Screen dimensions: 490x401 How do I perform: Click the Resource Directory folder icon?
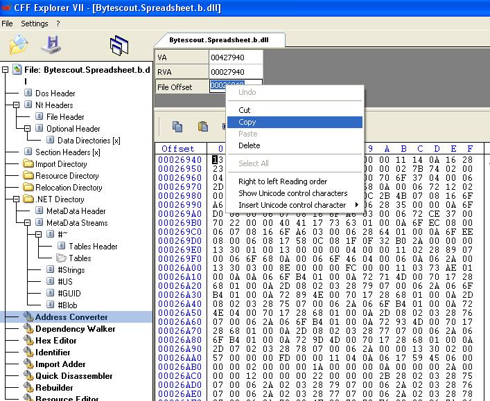[28, 175]
